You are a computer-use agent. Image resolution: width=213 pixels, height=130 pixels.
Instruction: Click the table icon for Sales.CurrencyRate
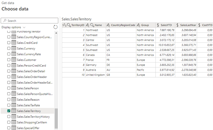[14, 54]
